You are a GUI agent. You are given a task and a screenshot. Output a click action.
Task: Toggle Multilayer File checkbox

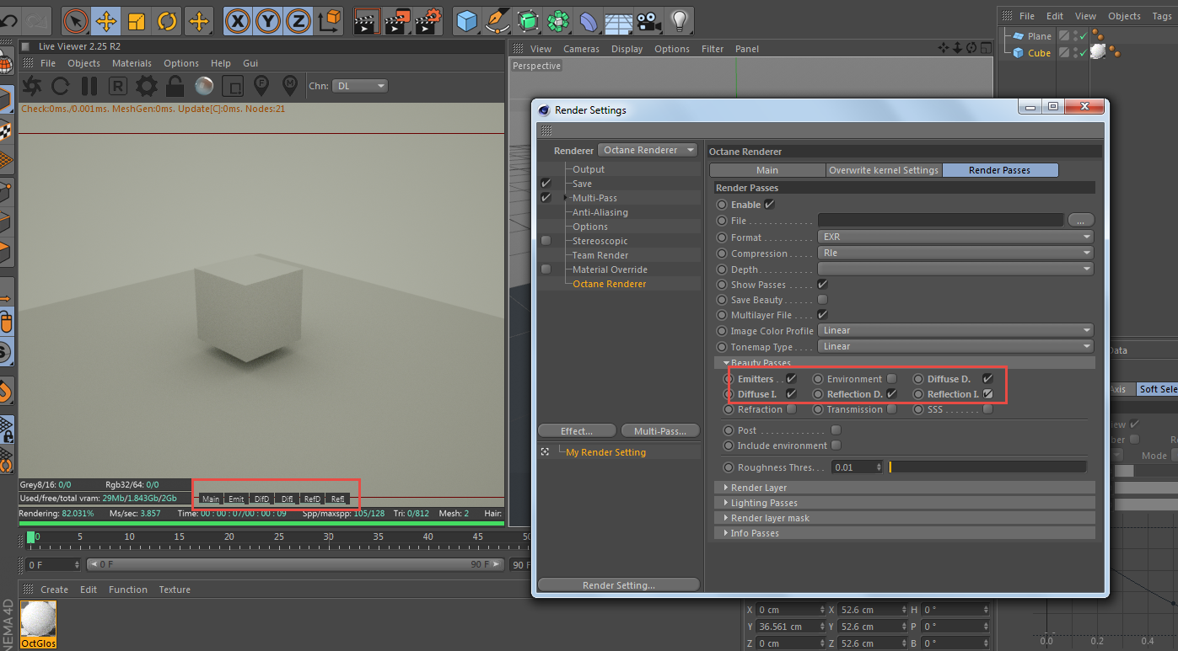tap(823, 315)
